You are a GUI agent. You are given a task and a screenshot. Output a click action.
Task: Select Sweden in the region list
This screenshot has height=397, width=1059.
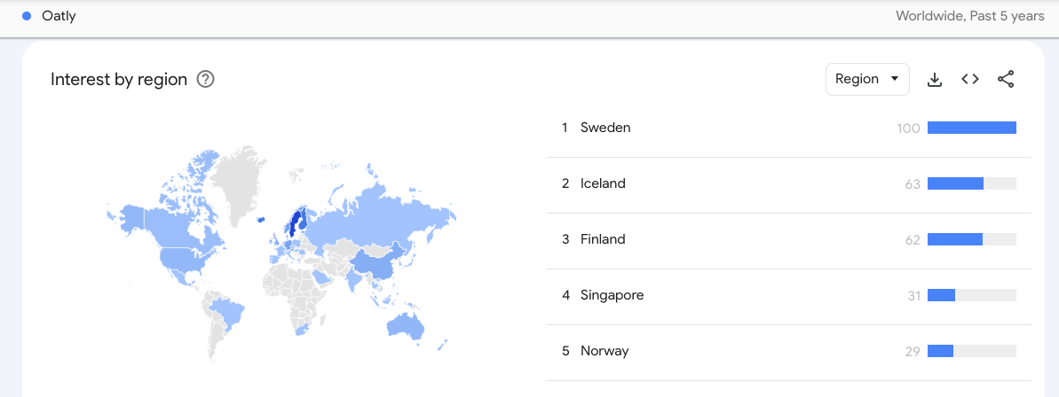coord(605,128)
